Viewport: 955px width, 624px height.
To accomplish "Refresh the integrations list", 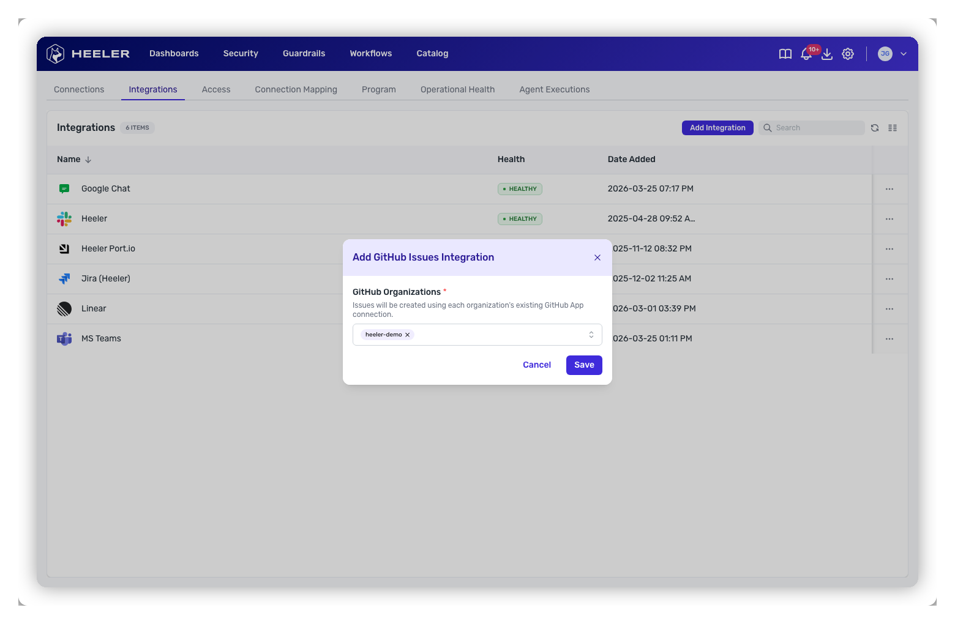I will pyautogui.click(x=875, y=128).
